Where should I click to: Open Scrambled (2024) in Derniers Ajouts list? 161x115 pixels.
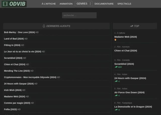pos(13,58)
